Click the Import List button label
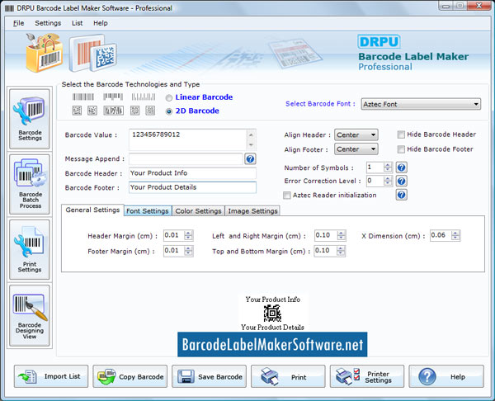This screenshot has width=495, height=401. point(62,376)
